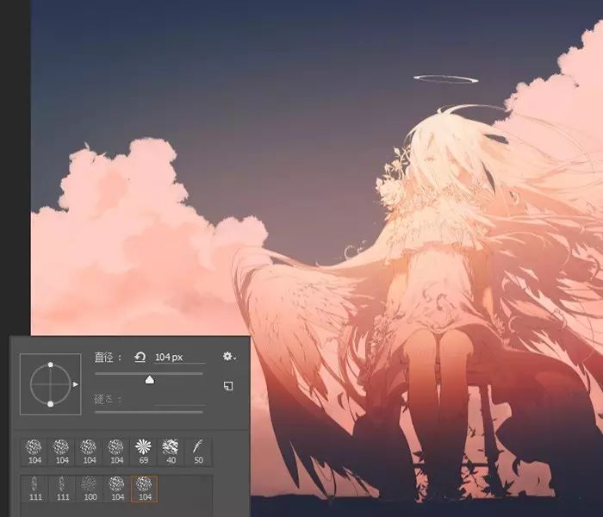This screenshot has width=603, height=517.
Task: Click the brush angle arrow on the preview circle
Action: click(76, 384)
